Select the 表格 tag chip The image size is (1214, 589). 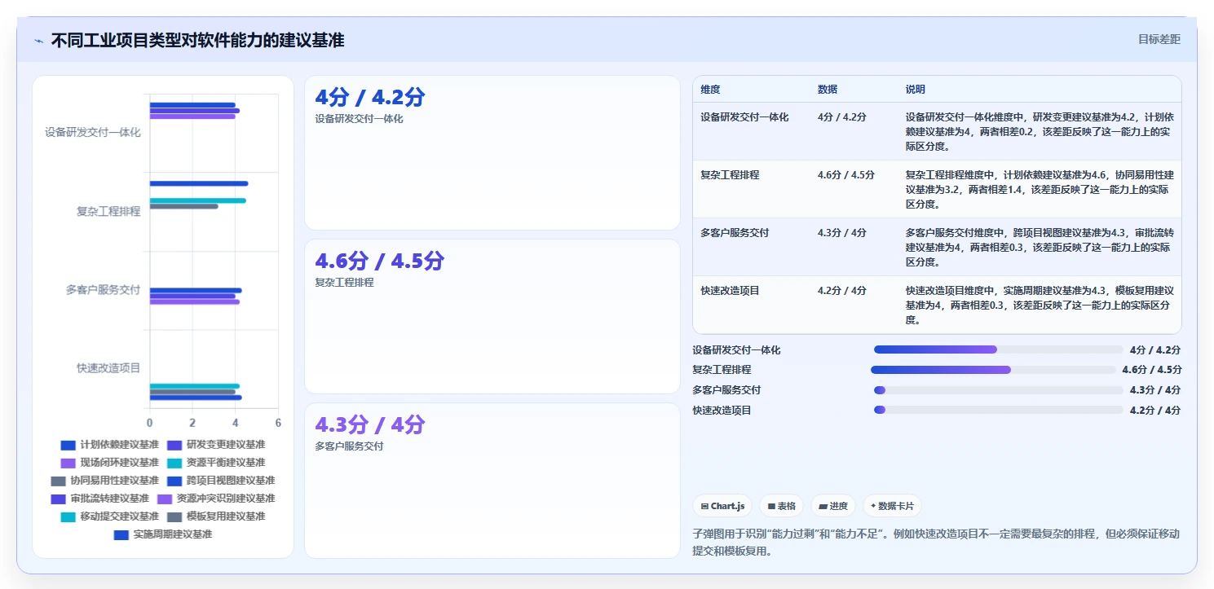point(781,506)
